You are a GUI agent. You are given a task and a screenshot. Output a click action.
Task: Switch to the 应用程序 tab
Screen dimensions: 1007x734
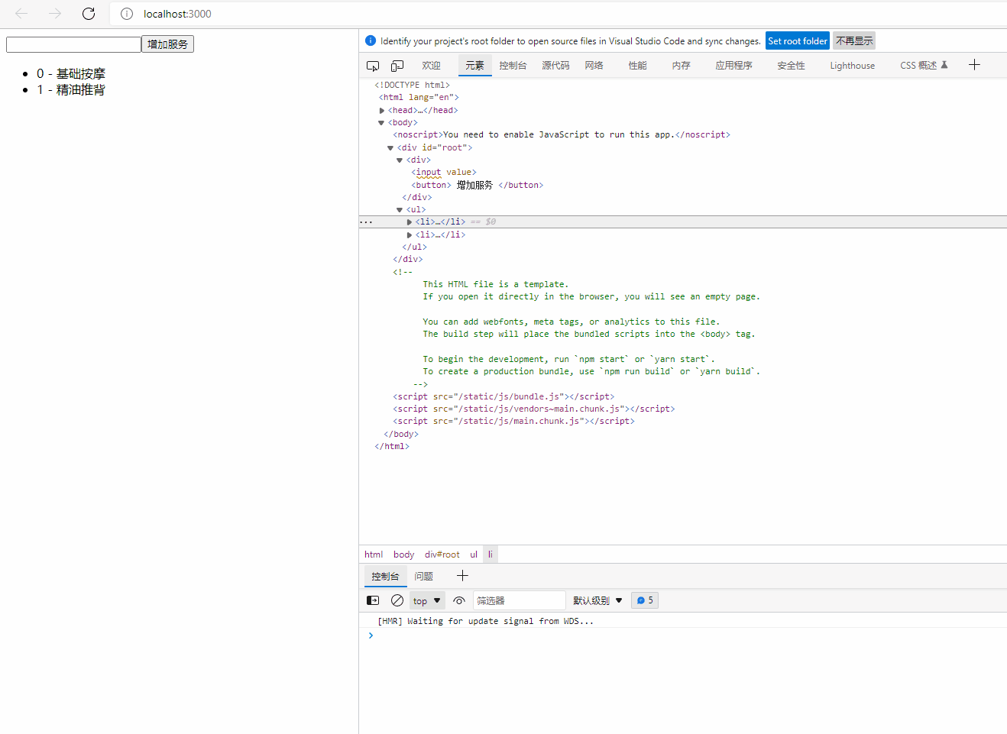tap(733, 66)
